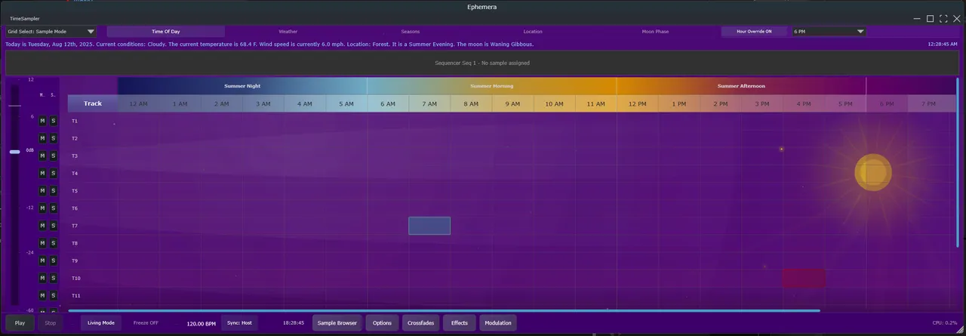Mute track T9
Image resolution: width=966 pixels, height=336 pixels.
[x=42, y=260]
